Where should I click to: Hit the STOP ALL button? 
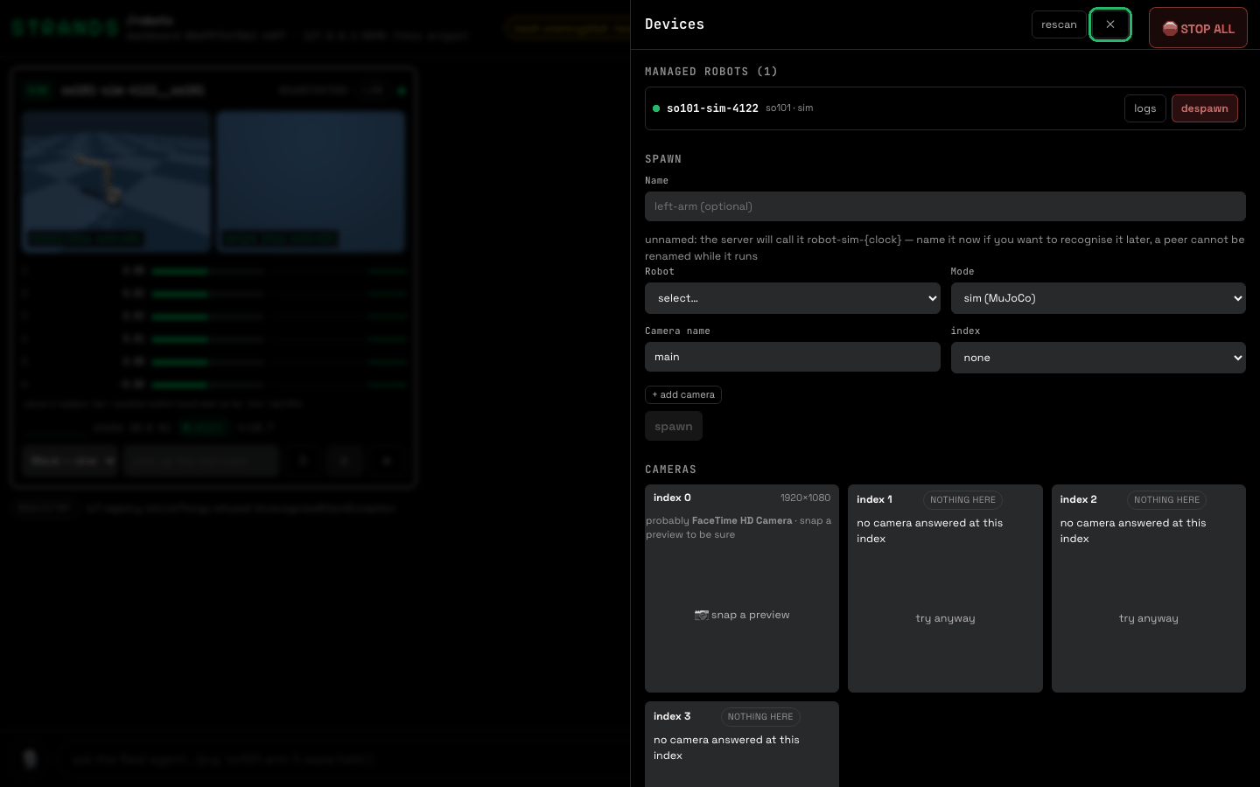click(x=1198, y=28)
